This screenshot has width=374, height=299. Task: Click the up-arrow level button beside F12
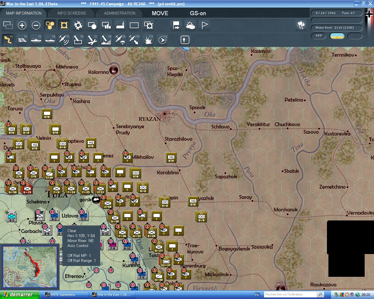click(185, 39)
